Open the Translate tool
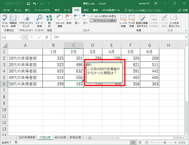The image size is (189, 145). click(x=49, y=21)
